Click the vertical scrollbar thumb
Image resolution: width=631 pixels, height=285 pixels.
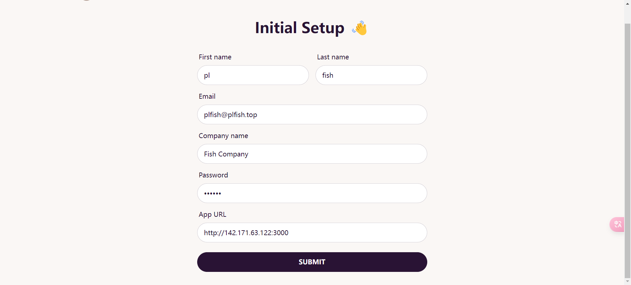[x=627, y=148]
